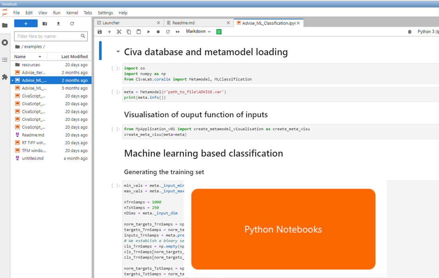Select the Advise_ML_Classification.ipynb tab
The image size is (439, 278).
pos(269,23)
